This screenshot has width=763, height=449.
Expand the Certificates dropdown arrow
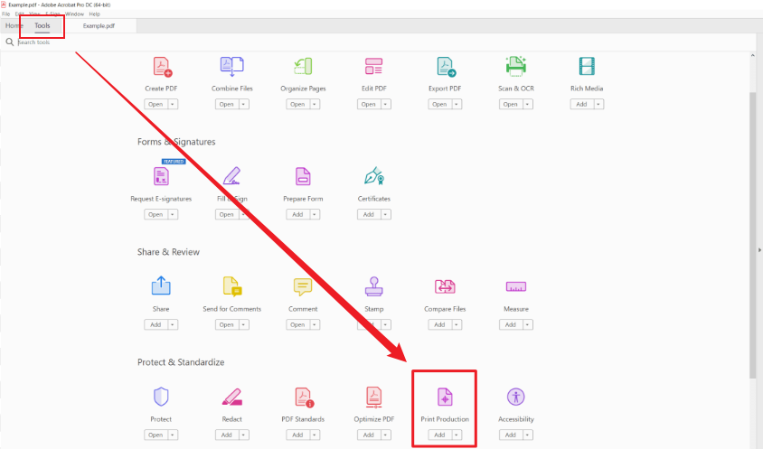tap(385, 214)
